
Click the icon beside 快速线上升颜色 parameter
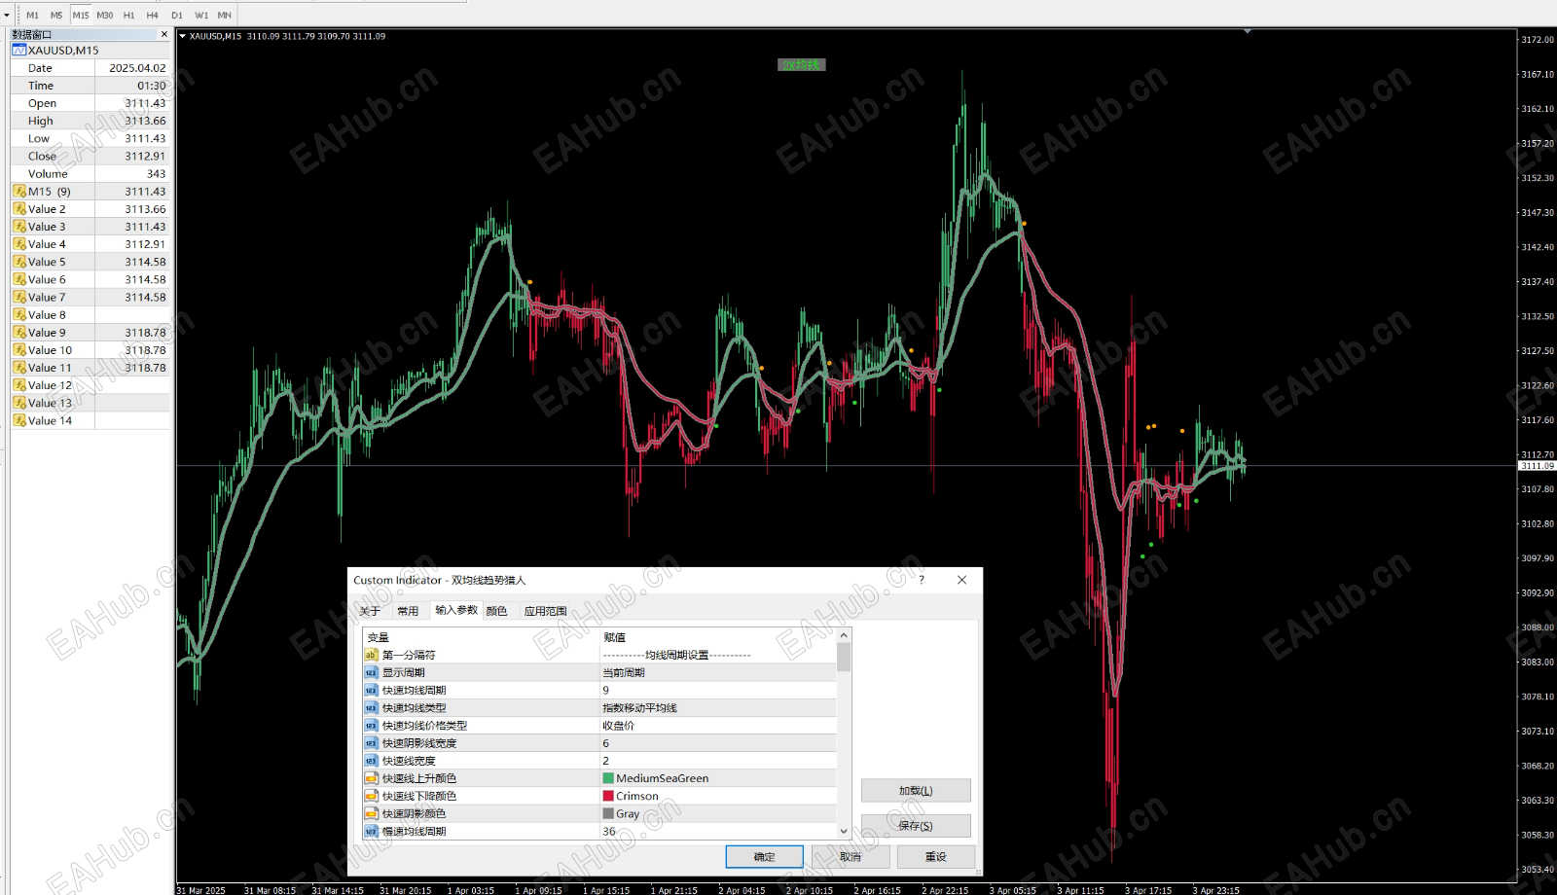pos(371,778)
